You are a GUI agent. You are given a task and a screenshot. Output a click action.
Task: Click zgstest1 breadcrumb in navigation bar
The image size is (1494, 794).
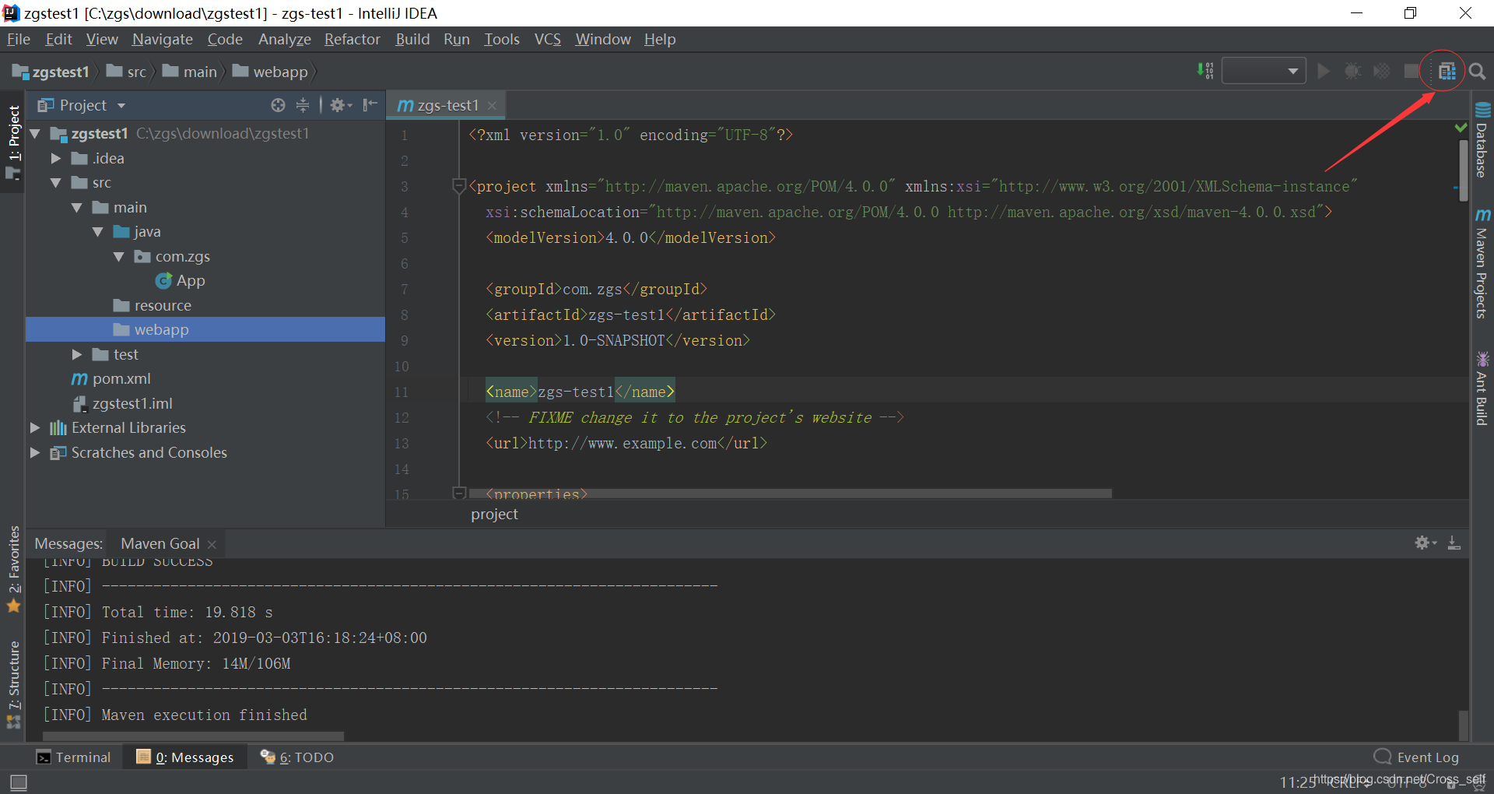pyautogui.click(x=51, y=72)
